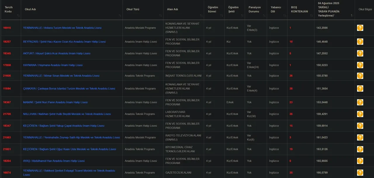Click info icon for Mimar Sinan school row
The height and width of the screenshot is (178, 374).
tap(360, 76)
